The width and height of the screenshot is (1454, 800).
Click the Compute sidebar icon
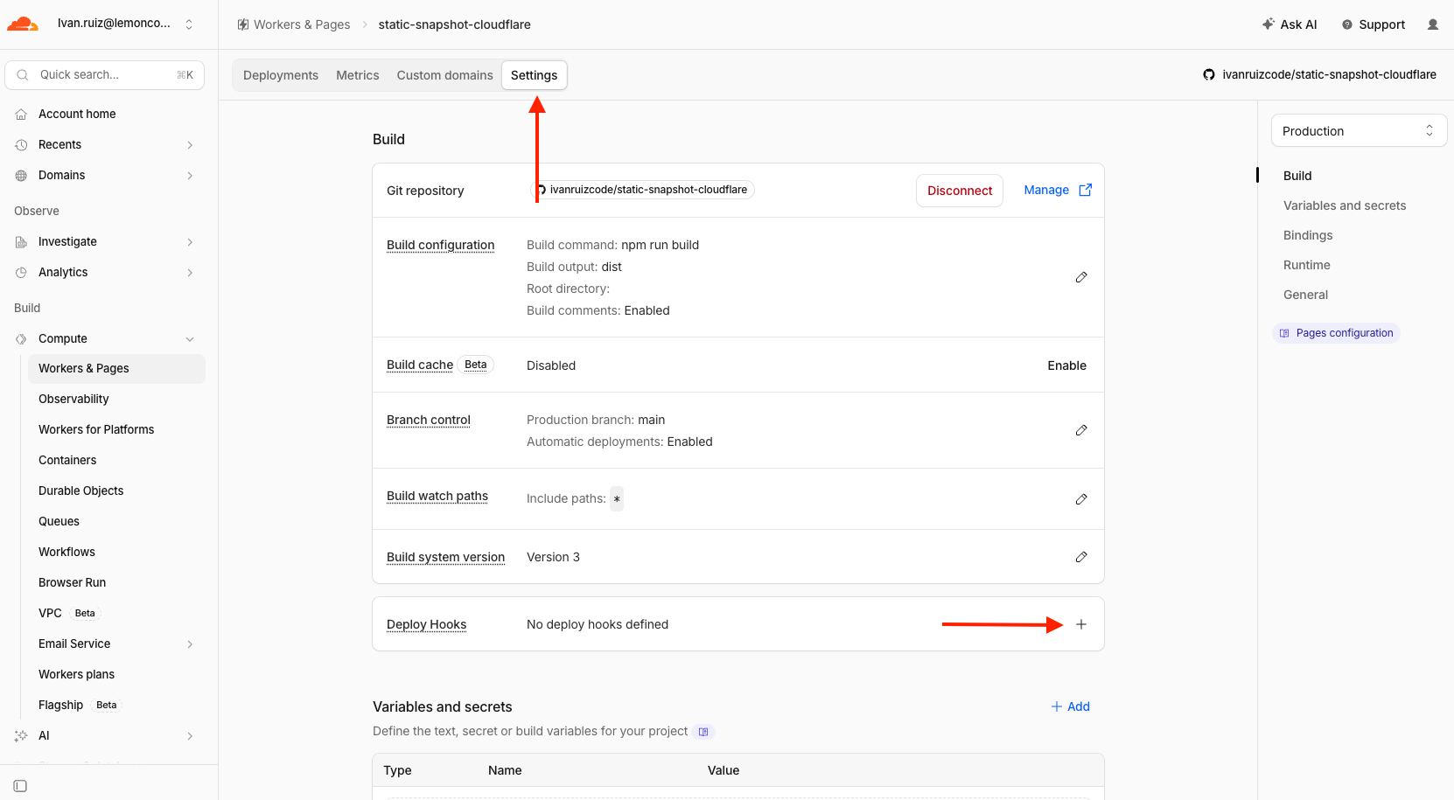point(21,338)
